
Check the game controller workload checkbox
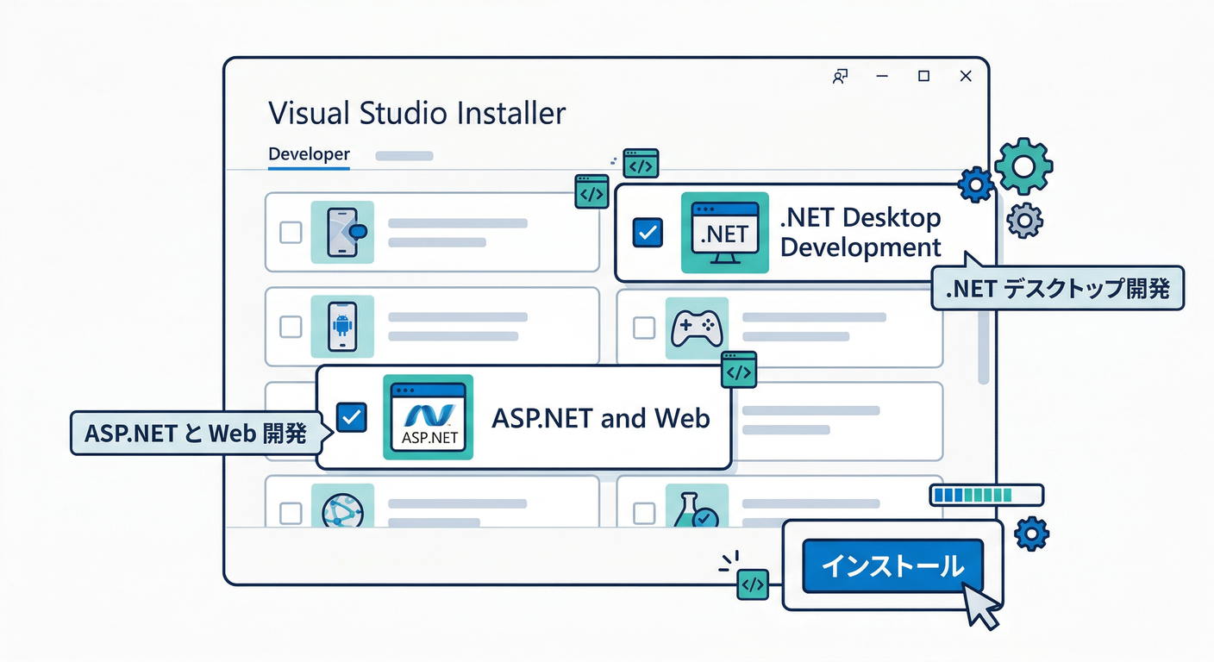644,328
